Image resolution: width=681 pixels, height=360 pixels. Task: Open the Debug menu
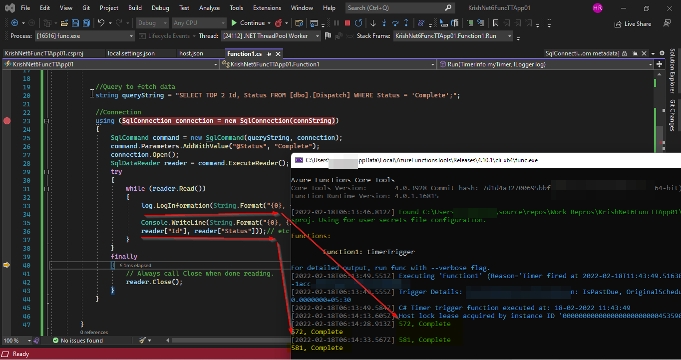coord(160,8)
